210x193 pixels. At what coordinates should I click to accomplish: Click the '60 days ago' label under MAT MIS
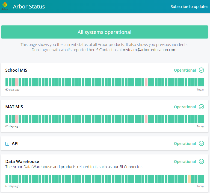12,126
